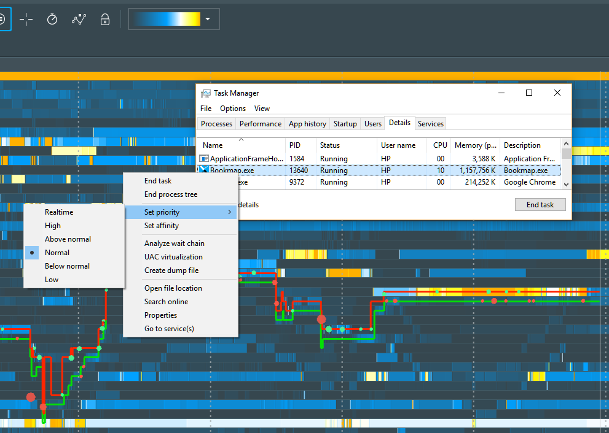Open the chart line studies icon

coord(79,20)
